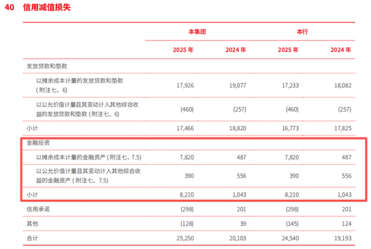
Task: Click "487" in 本集团 2024 column
Action: (241, 157)
